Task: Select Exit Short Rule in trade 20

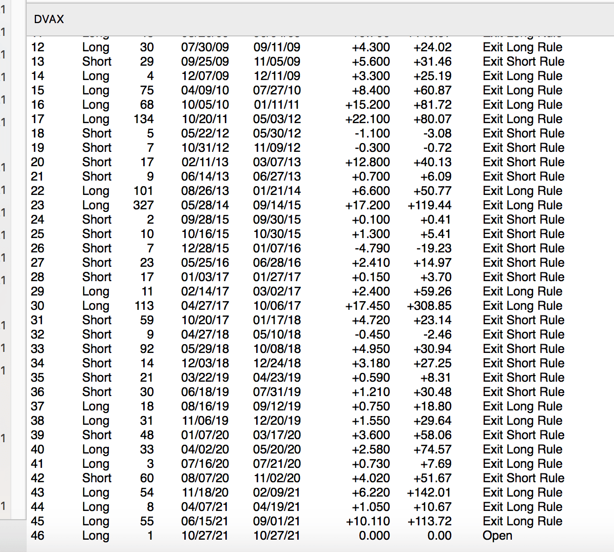Action: click(x=524, y=162)
